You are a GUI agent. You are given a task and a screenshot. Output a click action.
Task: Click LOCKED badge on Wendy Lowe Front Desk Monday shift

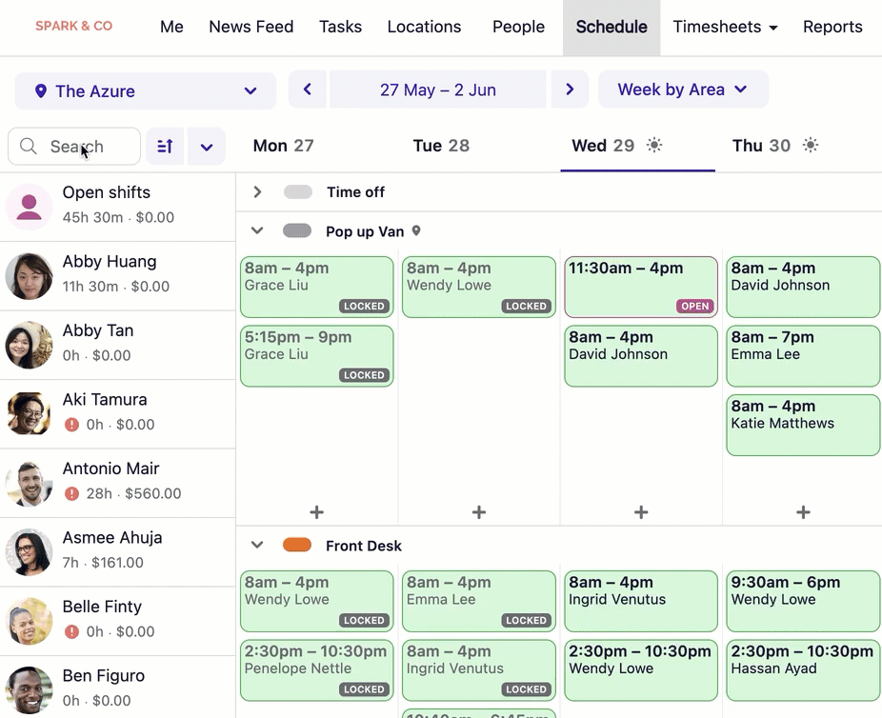tap(364, 620)
